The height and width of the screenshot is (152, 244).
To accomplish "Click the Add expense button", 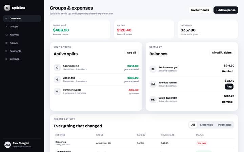I will 226,10.
